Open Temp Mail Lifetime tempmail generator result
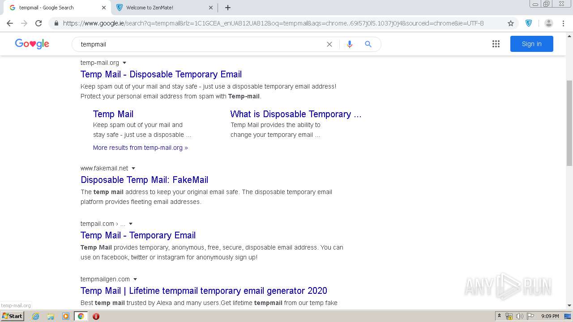The height and width of the screenshot is (322, 573). click(x=204, y=291)
